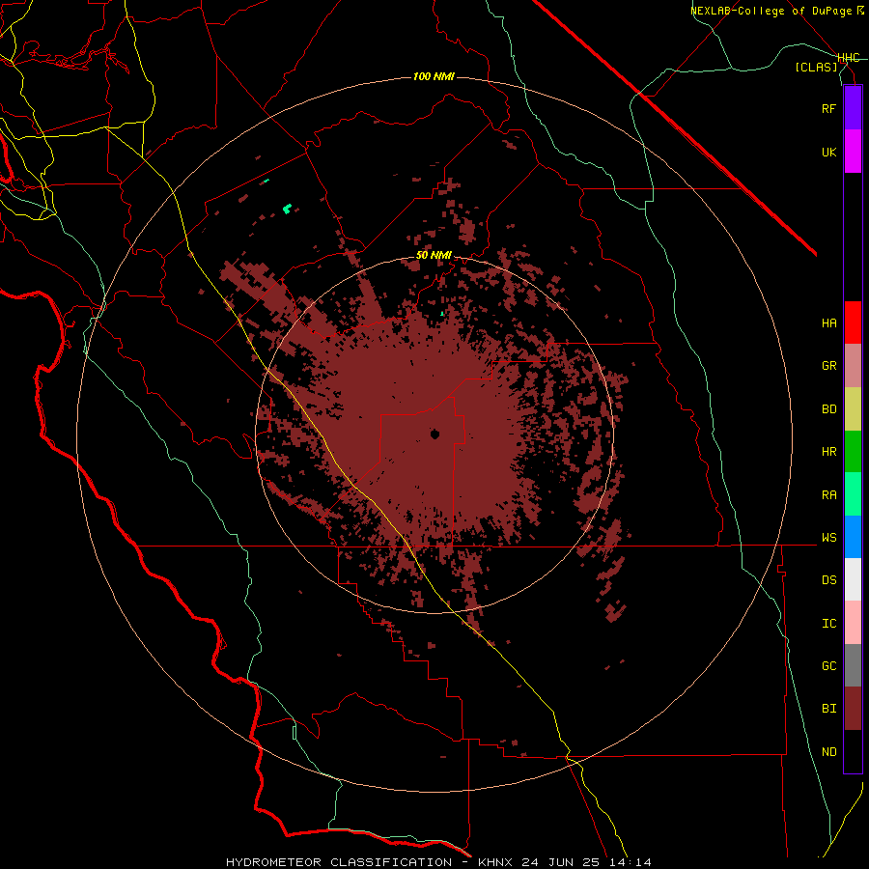This screenshot has width=869, height=869.
Task: Click the 'UK' legend label
Action: pyautogui.click(x=828, y=152)
